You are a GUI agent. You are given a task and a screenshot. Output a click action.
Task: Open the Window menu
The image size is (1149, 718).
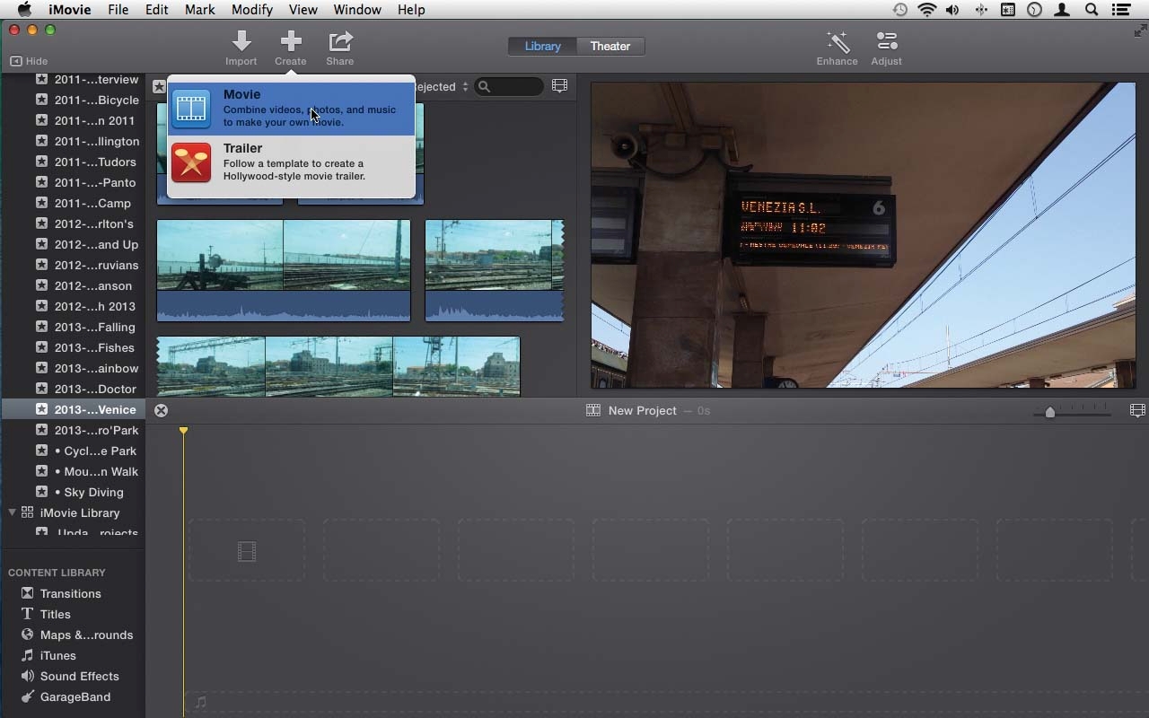tap(357, 10)
